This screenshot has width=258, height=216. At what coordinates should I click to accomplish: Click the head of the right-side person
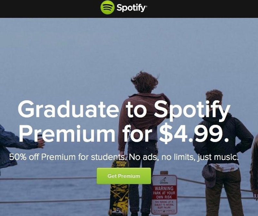coord(214,98)
